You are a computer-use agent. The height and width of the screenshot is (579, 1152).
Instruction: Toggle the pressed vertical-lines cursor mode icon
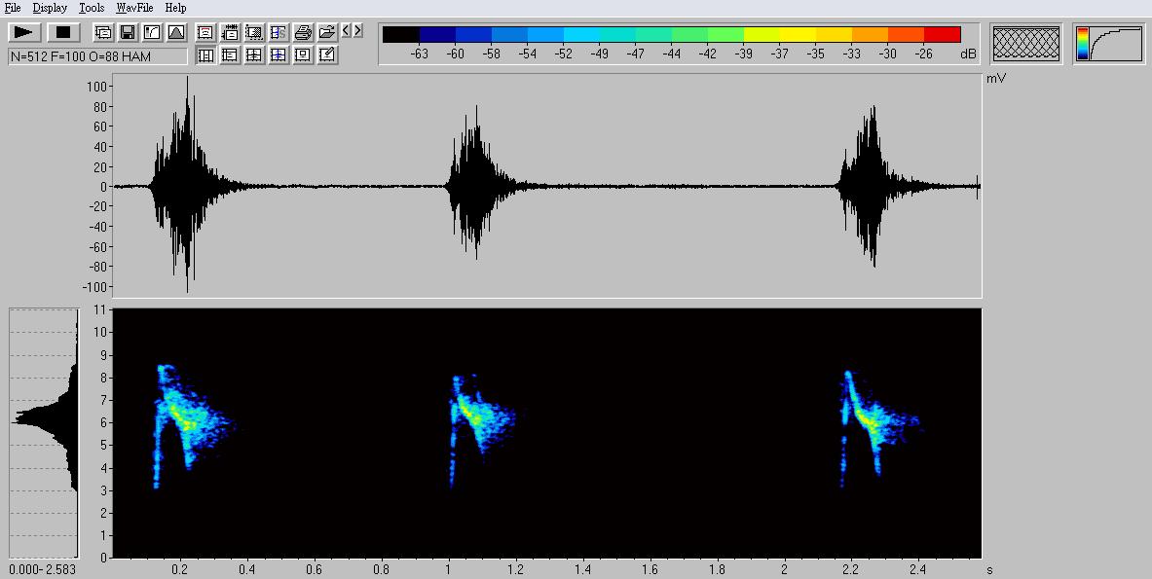click(x=205, y=55)
